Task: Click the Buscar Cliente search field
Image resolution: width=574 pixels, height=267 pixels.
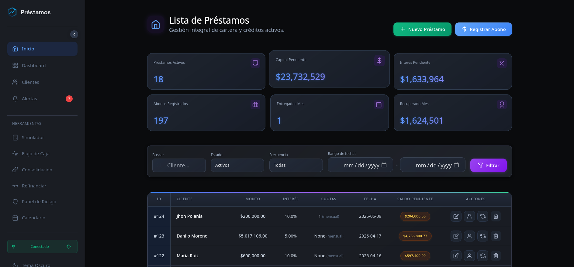Action: pos(179,165)
